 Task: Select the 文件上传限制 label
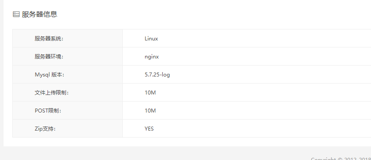click(51, 93)
